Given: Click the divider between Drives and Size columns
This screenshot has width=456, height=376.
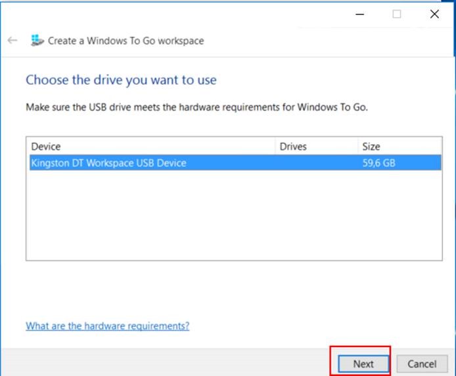Looking at the screenshot, I should (357, 147).
